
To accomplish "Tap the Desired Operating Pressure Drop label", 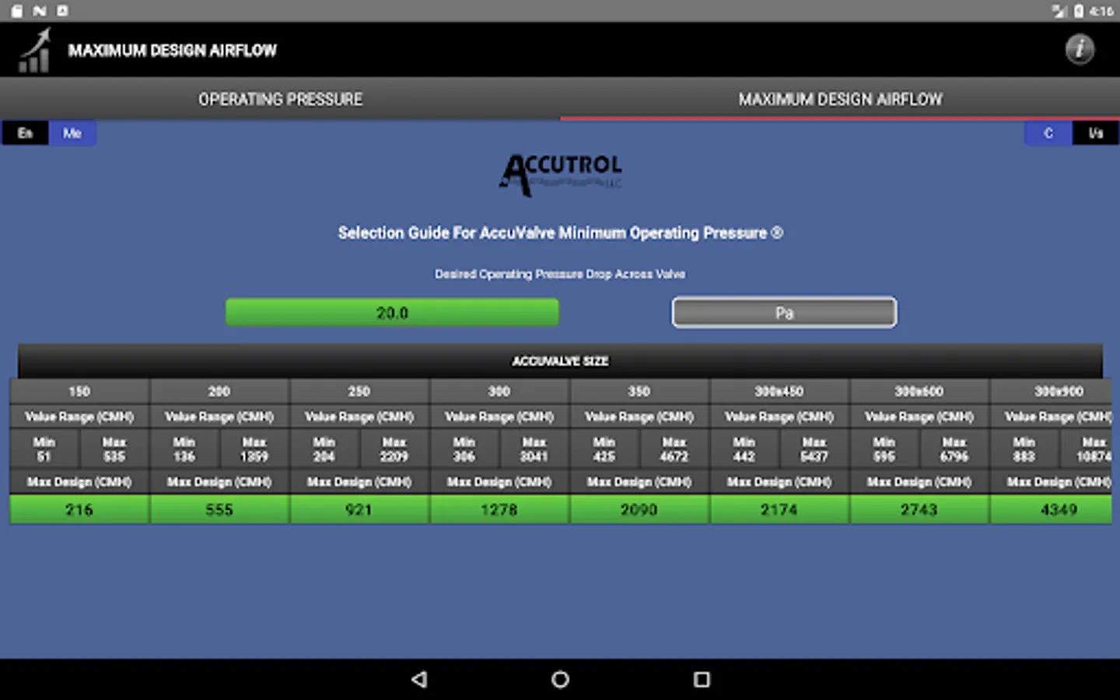I will click(560, 274).
